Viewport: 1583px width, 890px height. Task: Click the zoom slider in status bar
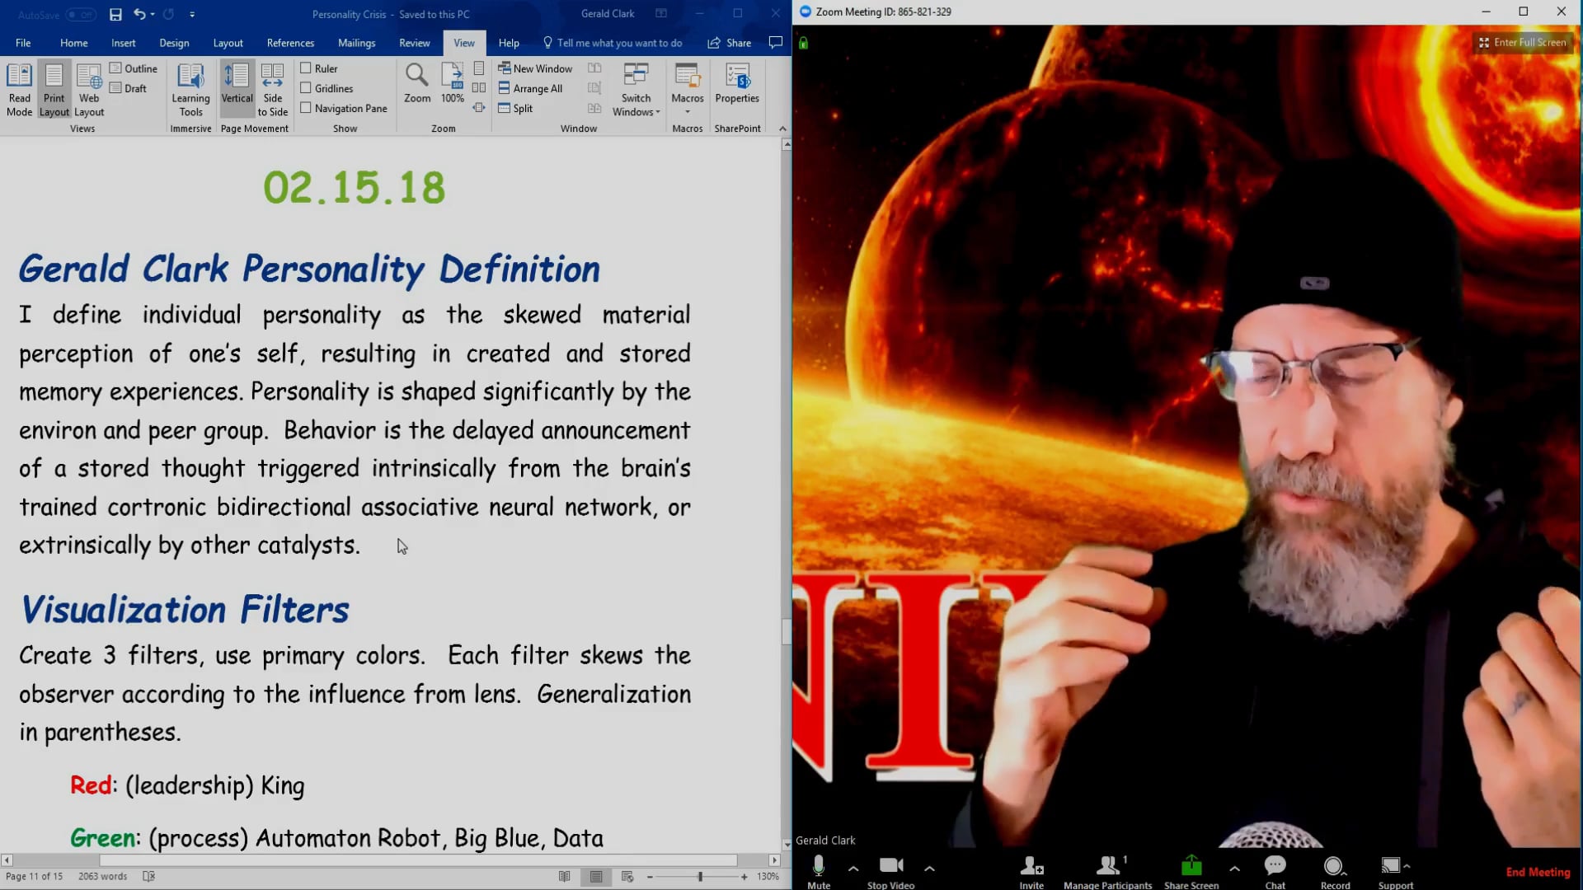click(700, 877)
